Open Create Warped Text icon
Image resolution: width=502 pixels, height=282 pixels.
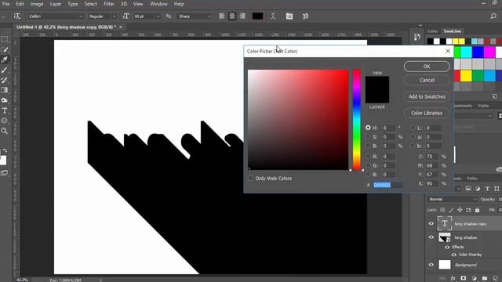tap(273, 16)
